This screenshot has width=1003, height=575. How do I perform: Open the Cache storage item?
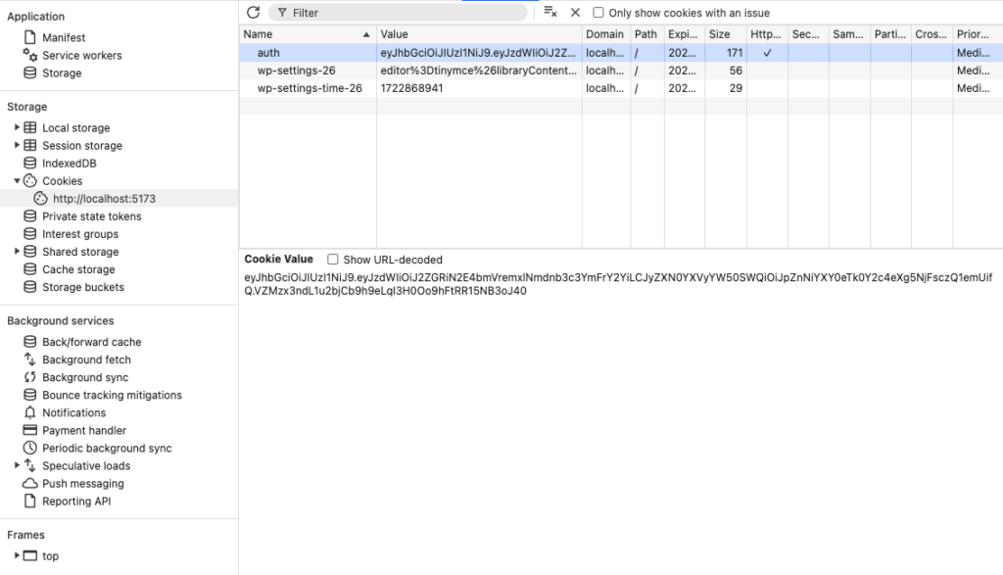[x=78, y=269]
